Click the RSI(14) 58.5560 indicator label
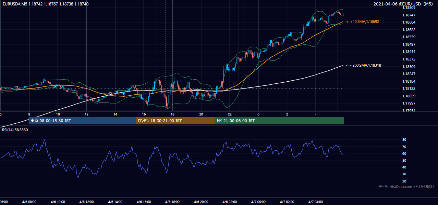 (15, 130)
